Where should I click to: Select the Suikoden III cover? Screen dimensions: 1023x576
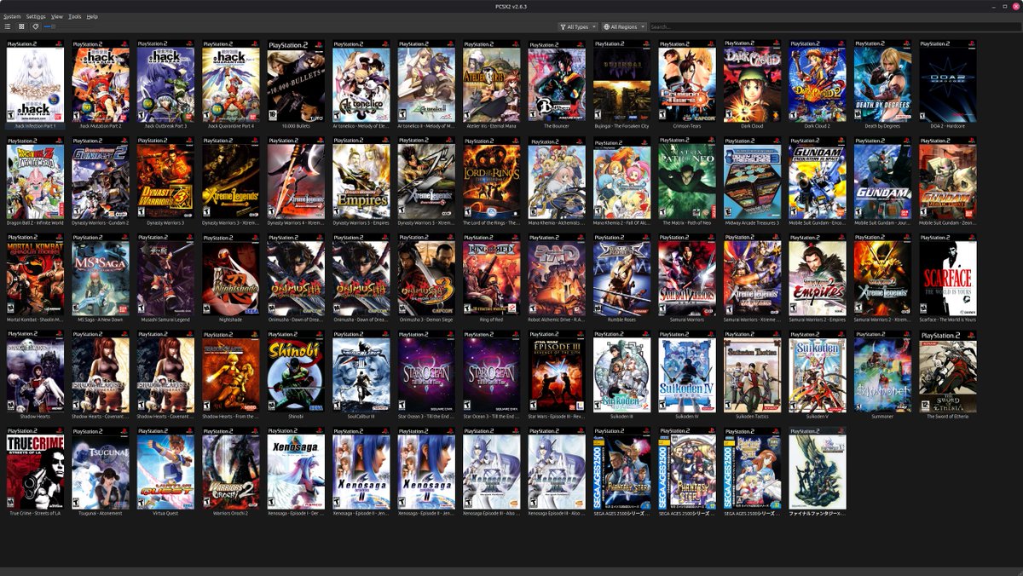coord(622,372)
